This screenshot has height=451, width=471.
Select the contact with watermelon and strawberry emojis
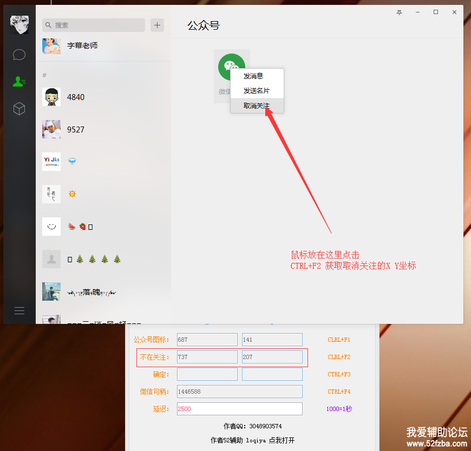click(103, 227)
